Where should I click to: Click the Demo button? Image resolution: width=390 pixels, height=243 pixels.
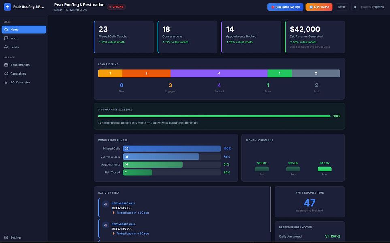click(x=342, y=7)
